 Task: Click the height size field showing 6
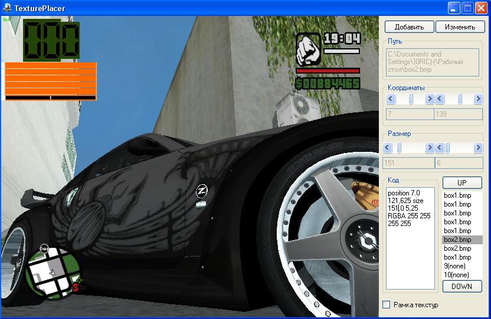coord(459,163)
